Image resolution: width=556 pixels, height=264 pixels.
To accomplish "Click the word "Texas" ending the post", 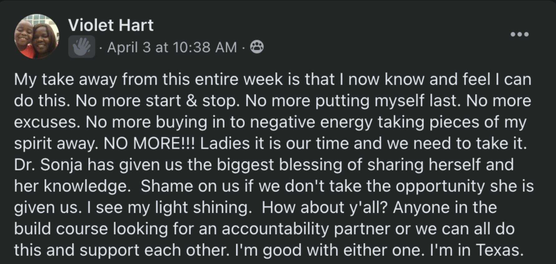I will (499, 250).
